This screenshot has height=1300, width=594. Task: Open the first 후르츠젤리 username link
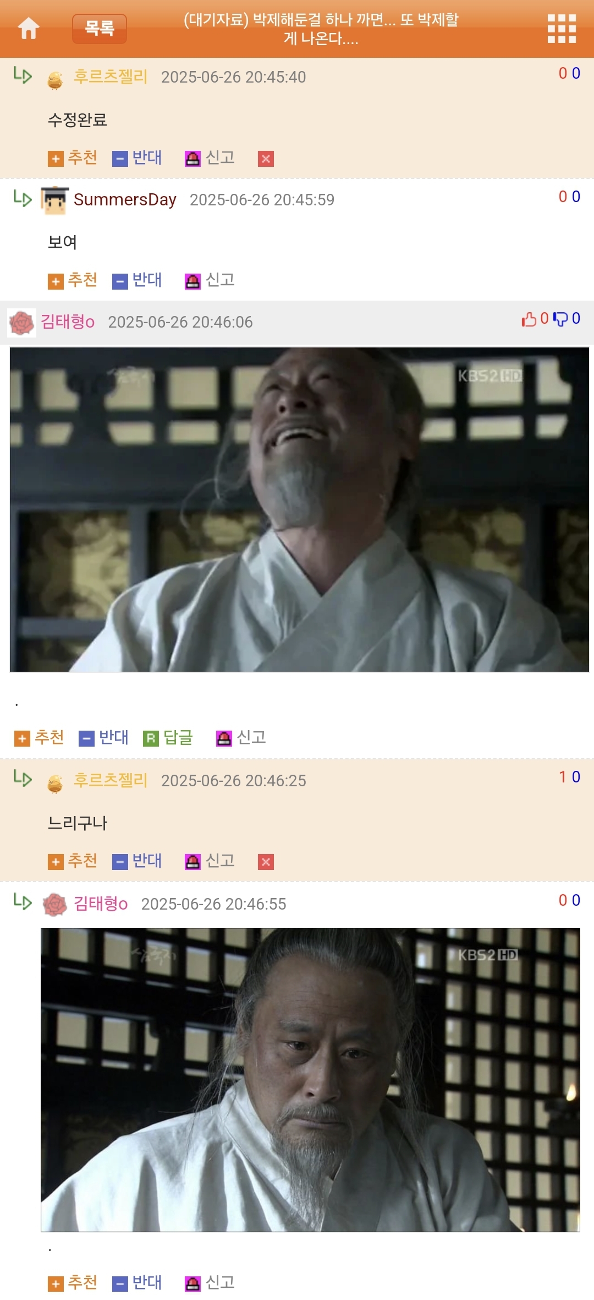pos(111,77)
